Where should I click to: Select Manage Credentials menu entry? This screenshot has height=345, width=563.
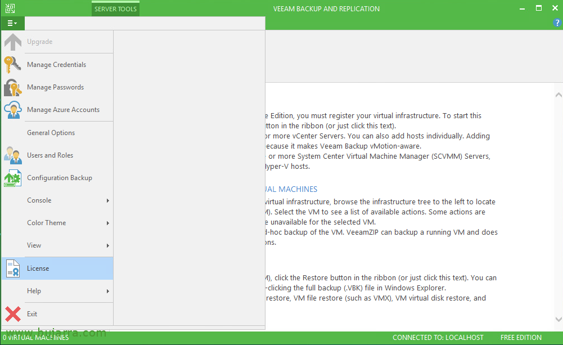pyautogui.click(x=57, y=65)
